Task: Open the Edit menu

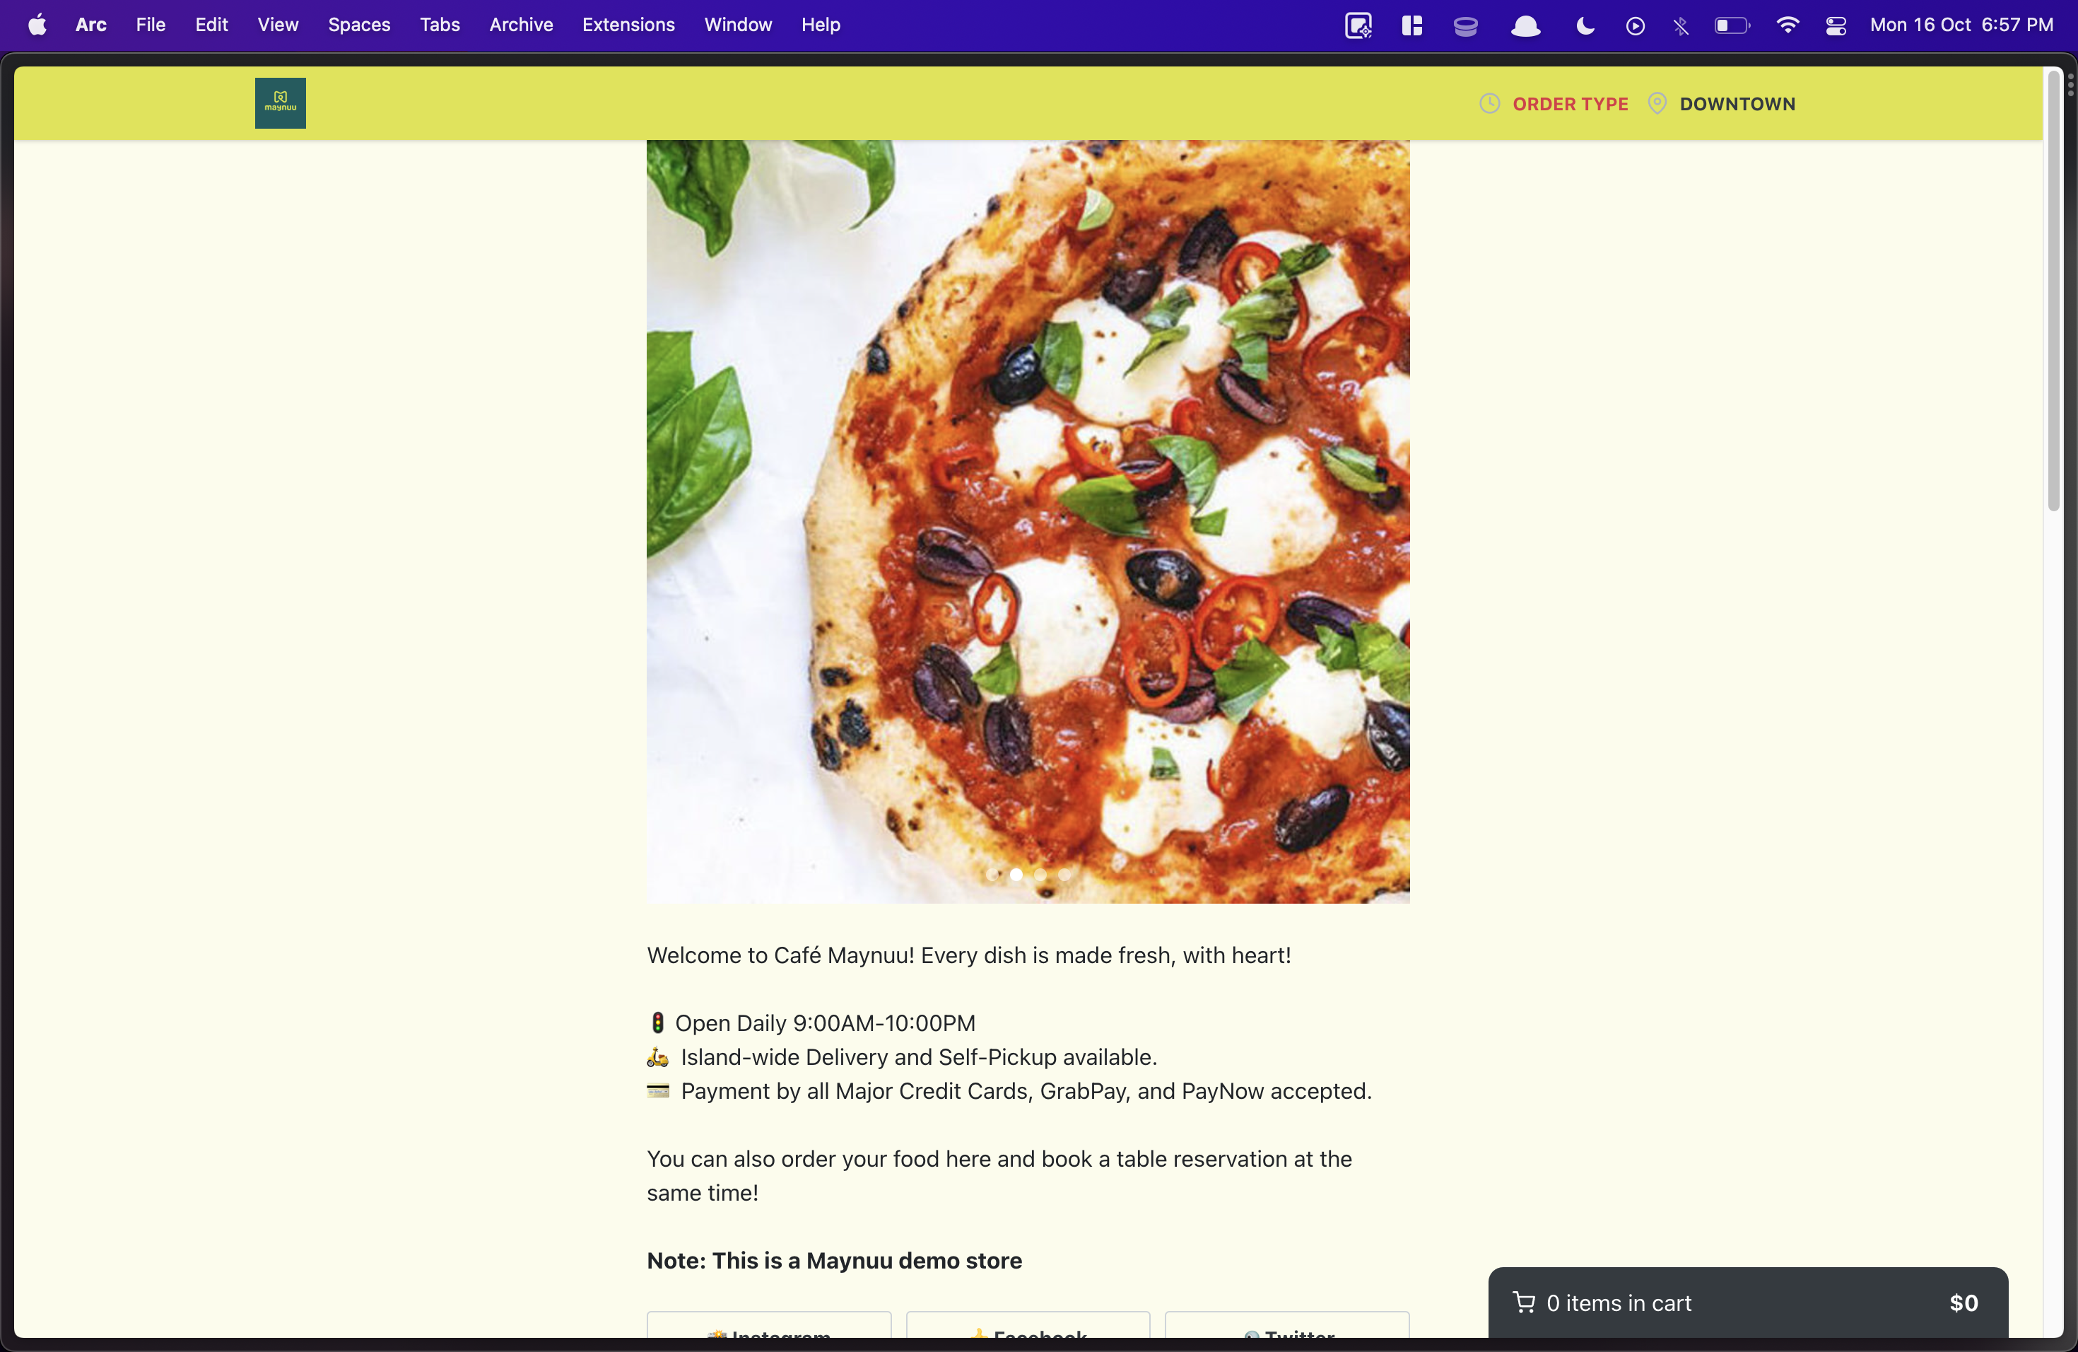Action: (211, 25)
